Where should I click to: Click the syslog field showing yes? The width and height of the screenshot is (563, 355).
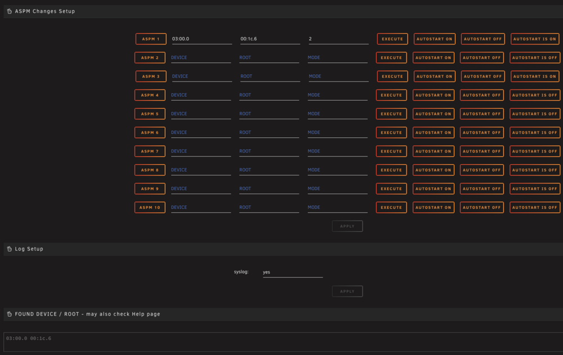[293, 272]
